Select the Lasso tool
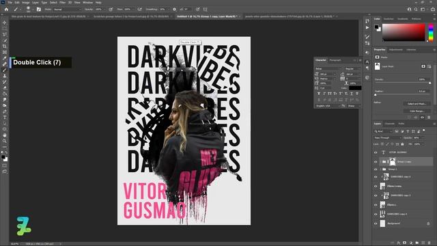 (x=5, y=34)
